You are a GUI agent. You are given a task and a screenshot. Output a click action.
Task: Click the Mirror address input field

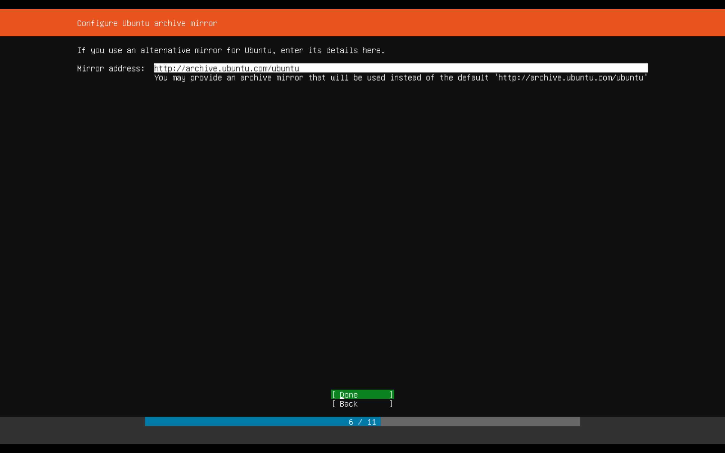point(401,68)
